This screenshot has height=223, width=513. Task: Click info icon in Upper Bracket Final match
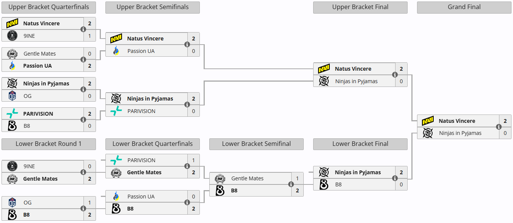tap(395, 75)
